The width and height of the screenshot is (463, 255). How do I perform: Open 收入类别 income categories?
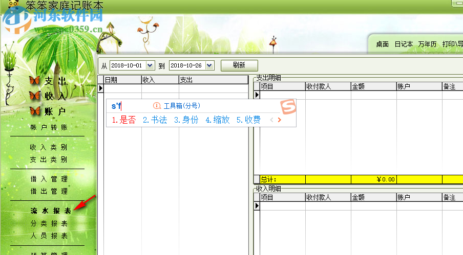tap(49, 147)
